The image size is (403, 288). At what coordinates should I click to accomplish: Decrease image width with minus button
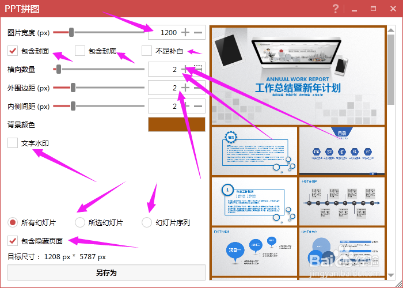198,32
